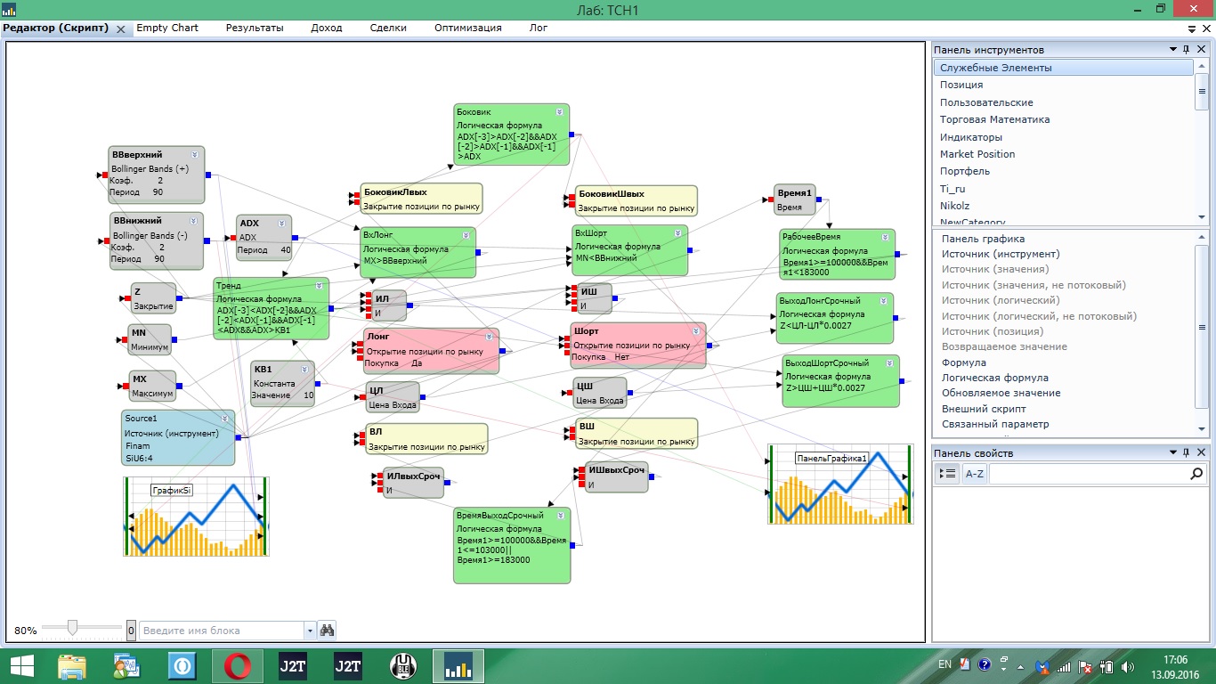Select the Индикаторы category

pyautogui.click(x=971, y=137)
